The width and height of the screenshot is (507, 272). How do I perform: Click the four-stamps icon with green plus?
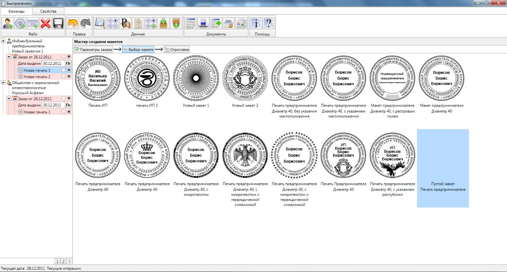point(151,23)
